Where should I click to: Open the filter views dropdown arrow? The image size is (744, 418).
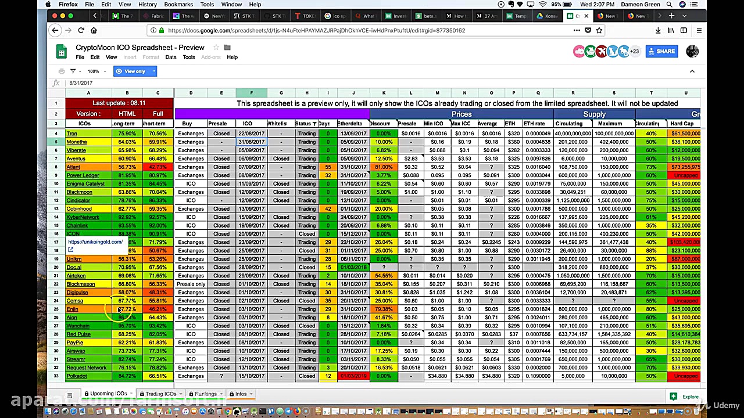click(81, 71)
